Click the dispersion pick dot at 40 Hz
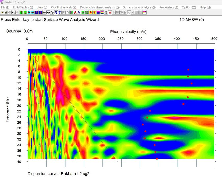The width and height of the screenshot is (222, 178). 157,159
